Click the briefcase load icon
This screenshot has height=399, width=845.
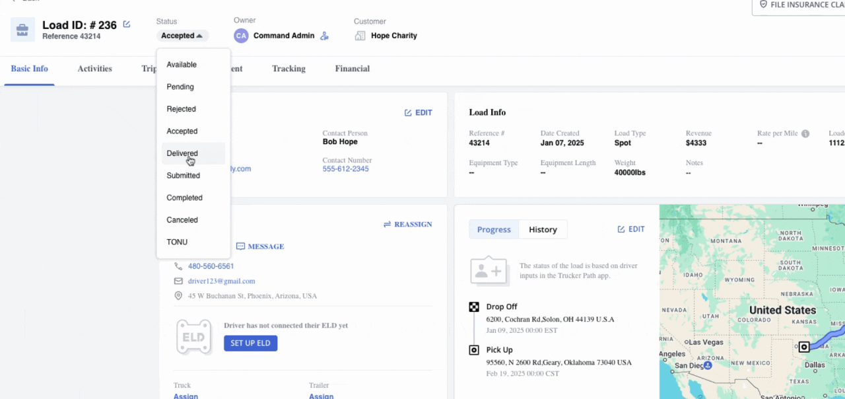22,30
